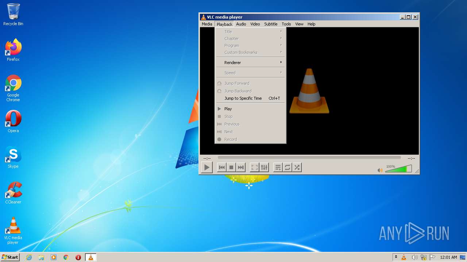Click the VLC title bar cone icon
Image resolution: width=467 pixels, height=262 pixels.
(x=203, y=17)
